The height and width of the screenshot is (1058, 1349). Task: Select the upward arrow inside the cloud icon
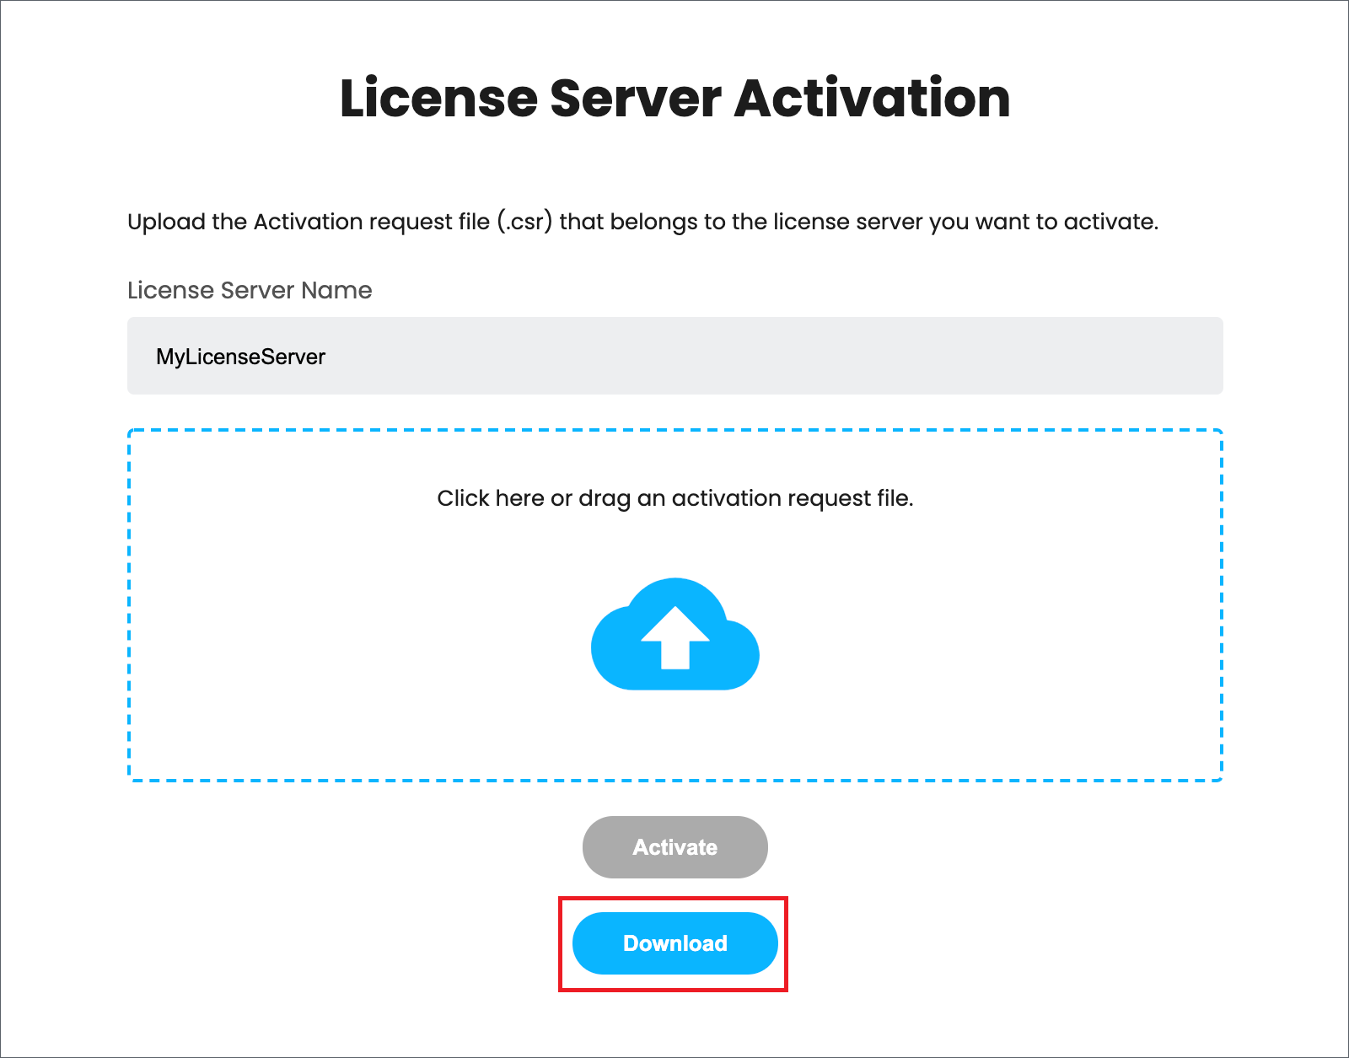coord(674,641)
